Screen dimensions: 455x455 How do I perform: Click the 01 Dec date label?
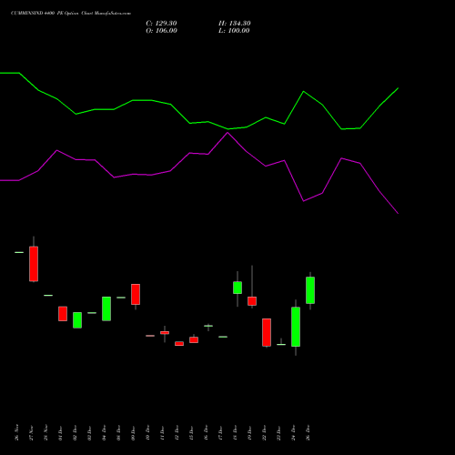(x=60, y=432)
